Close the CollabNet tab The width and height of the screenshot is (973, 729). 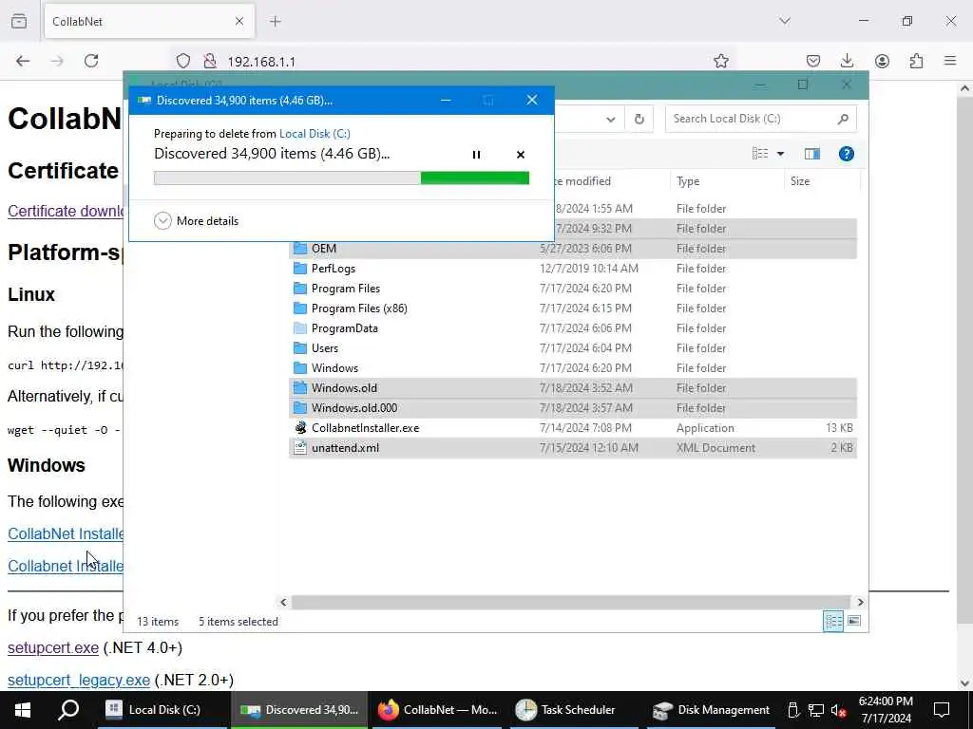pyautogui.click(x=239, y=22)
